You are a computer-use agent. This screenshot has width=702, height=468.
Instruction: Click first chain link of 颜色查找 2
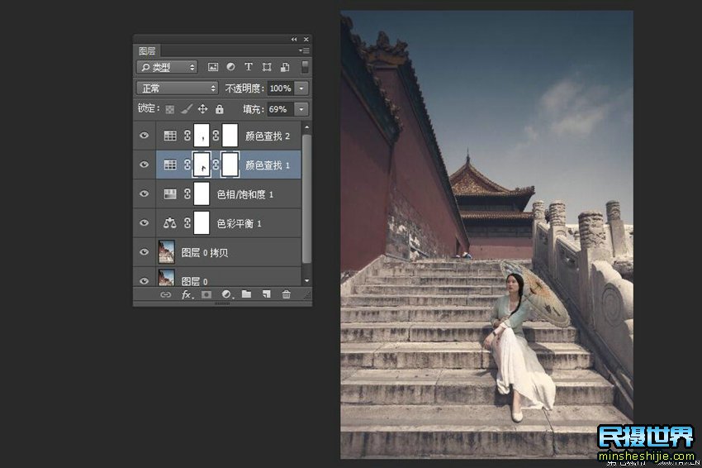click(187, 136)
